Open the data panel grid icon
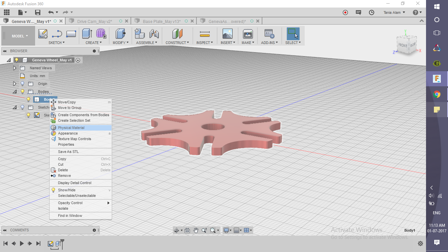The height and width of the screenshot is (252, 448). tap(7, 12)
